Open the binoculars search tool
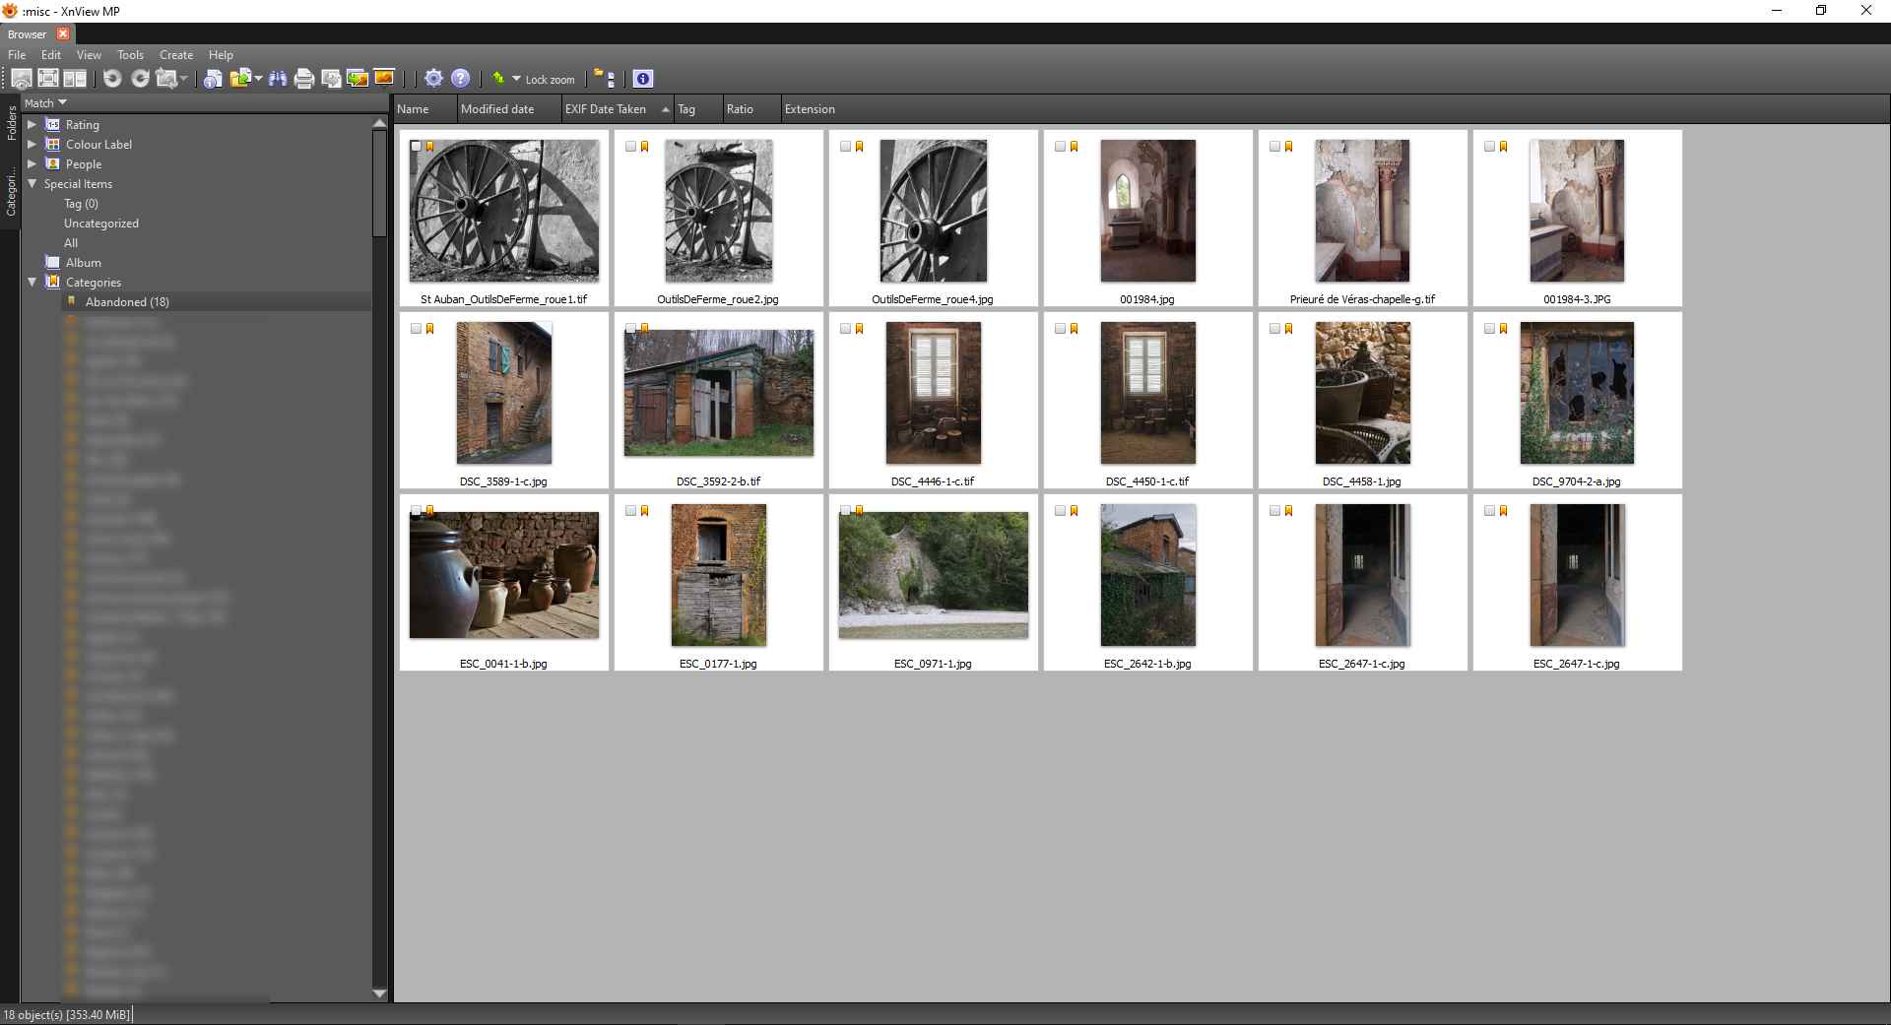This screenshot has height=1025, width=1891. pyautogui.click(x=278, y=79)
